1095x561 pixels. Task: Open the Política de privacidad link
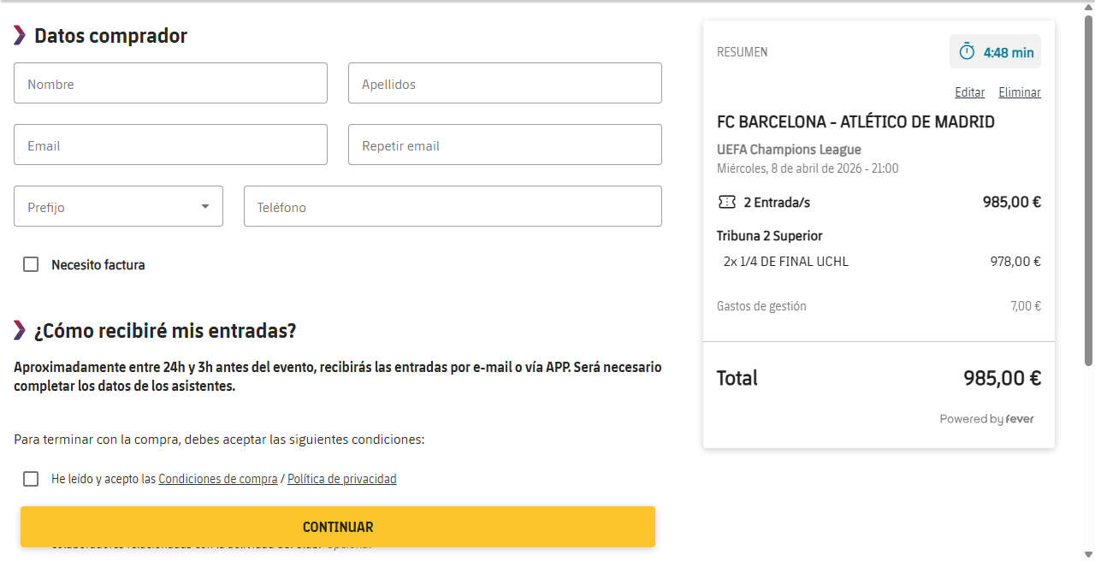pos(342,479)
